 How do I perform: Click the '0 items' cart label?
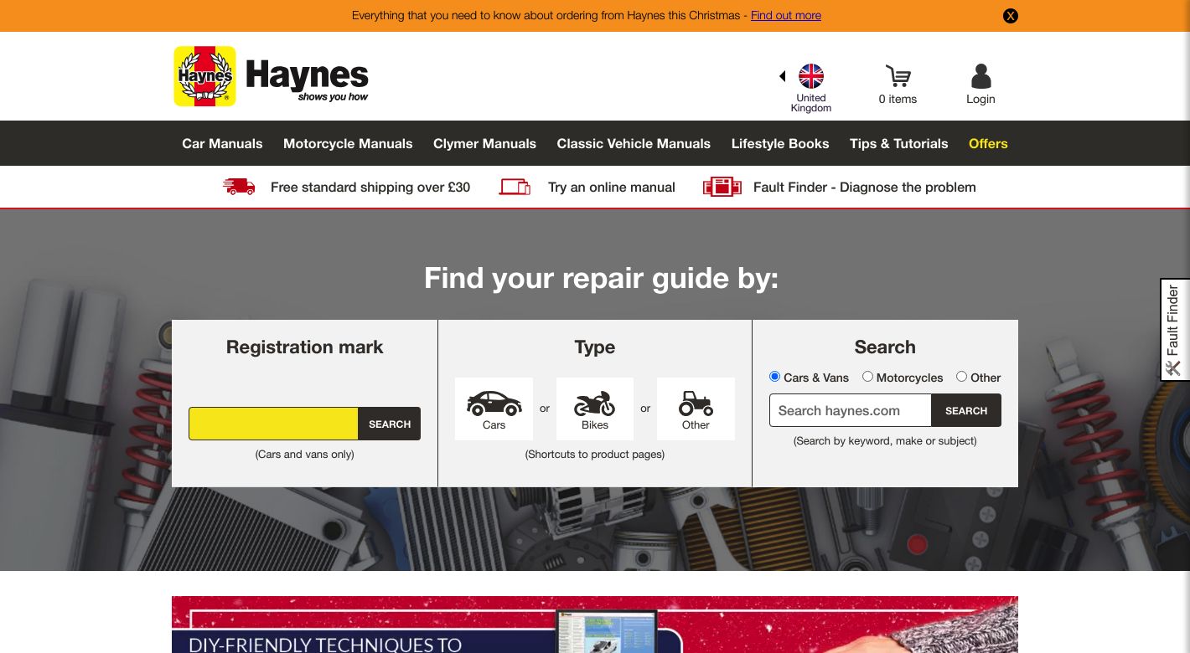pos(898,99)
